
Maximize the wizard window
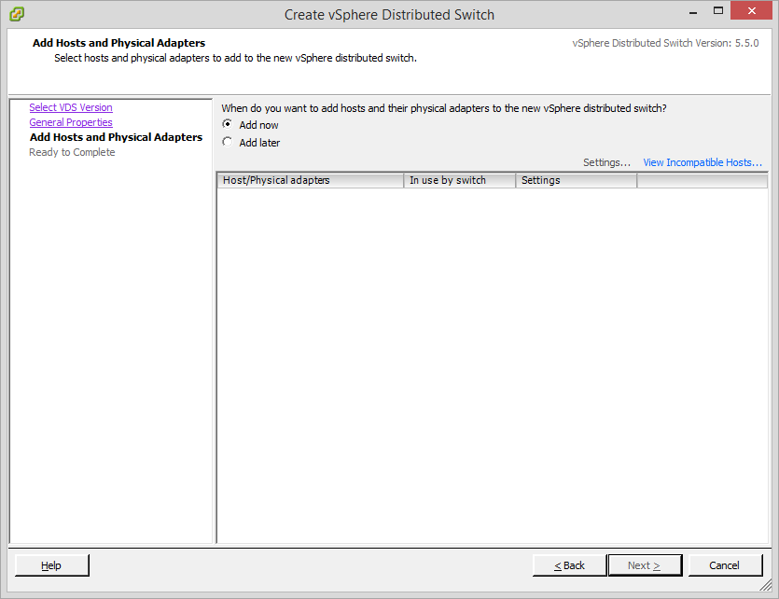coord(719,12)
